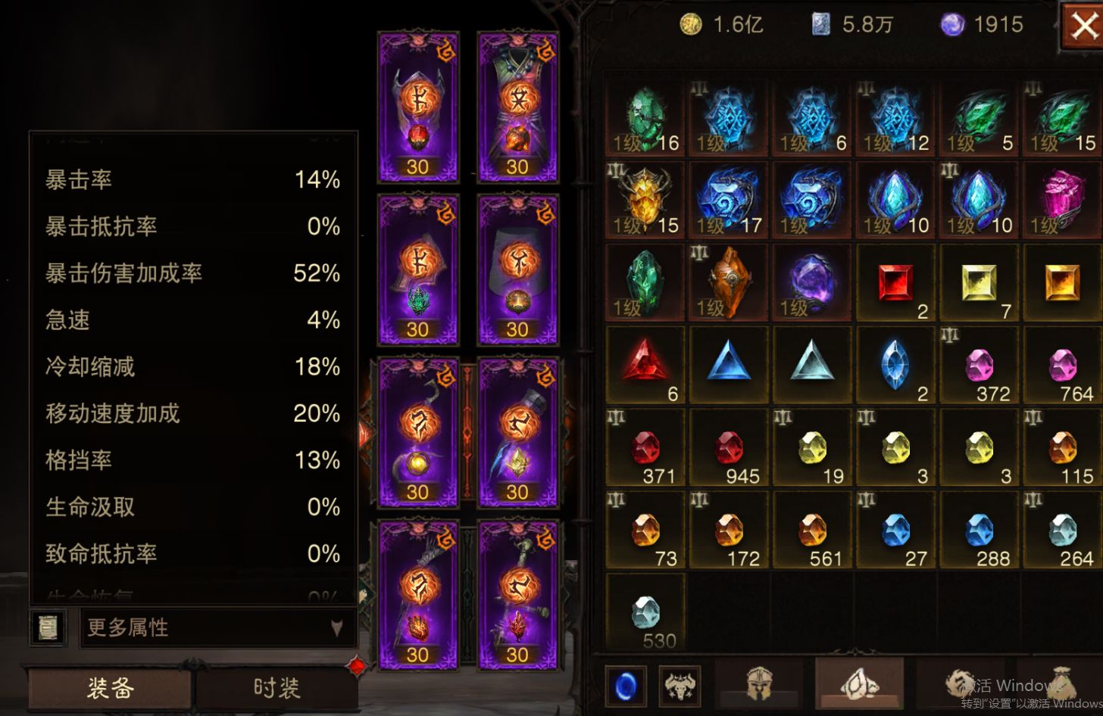Image resolution: width=1103 pixels, height=716 pixels.
Task: Open the helmet equipment filter tab
Action: pyautogui.click(x=759, y=686)
